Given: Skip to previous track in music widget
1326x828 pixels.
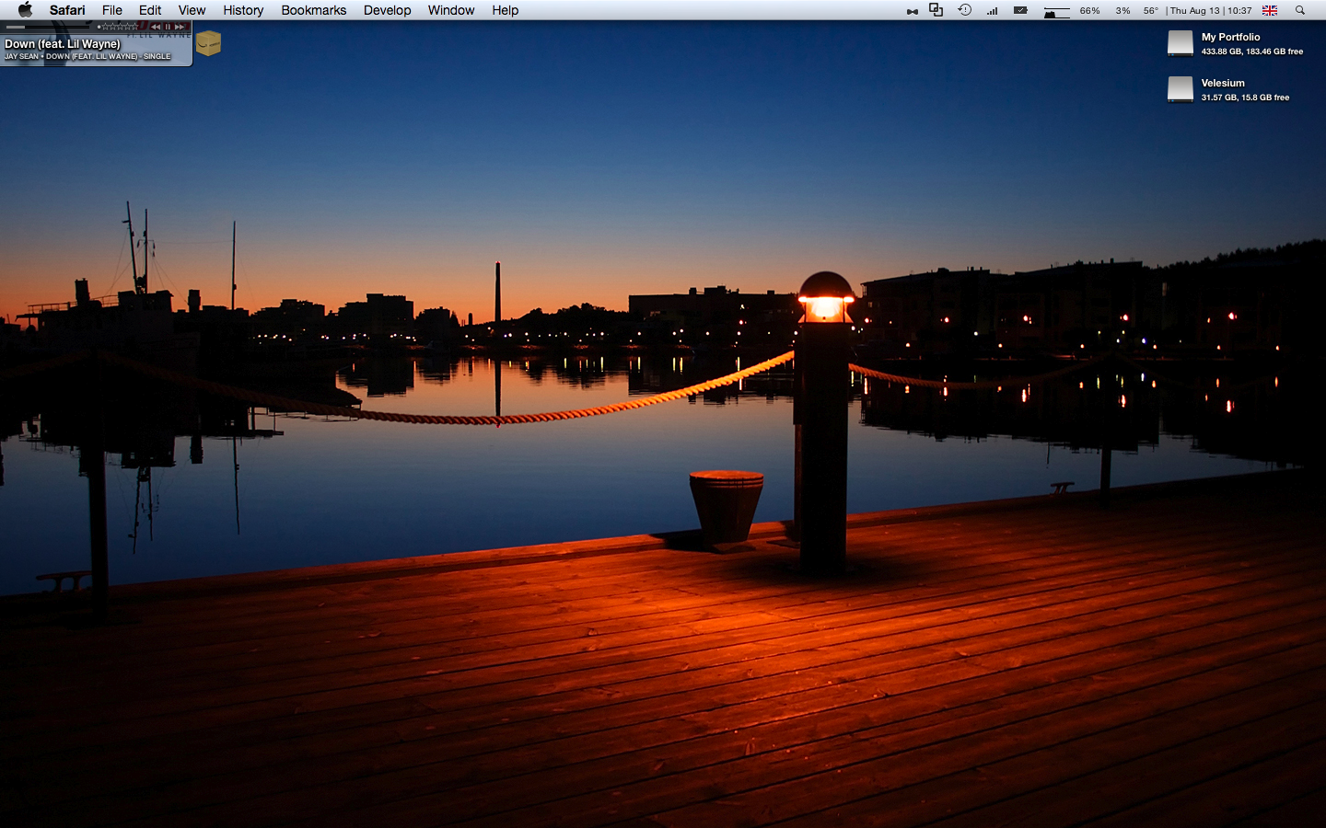Looking at the screenshot, I should pos(156,27).
